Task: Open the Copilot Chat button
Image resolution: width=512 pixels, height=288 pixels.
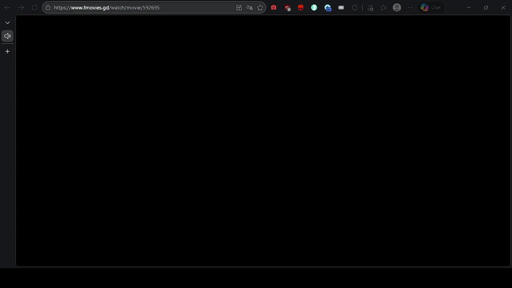Action: pyautogui.click(x=431, y=8)
